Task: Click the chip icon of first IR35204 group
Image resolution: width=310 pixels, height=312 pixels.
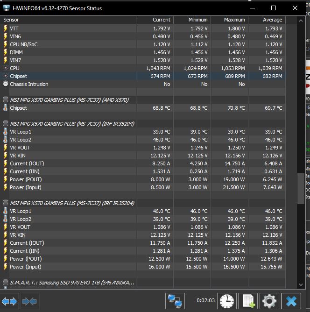Action: (x=6, y=123)
